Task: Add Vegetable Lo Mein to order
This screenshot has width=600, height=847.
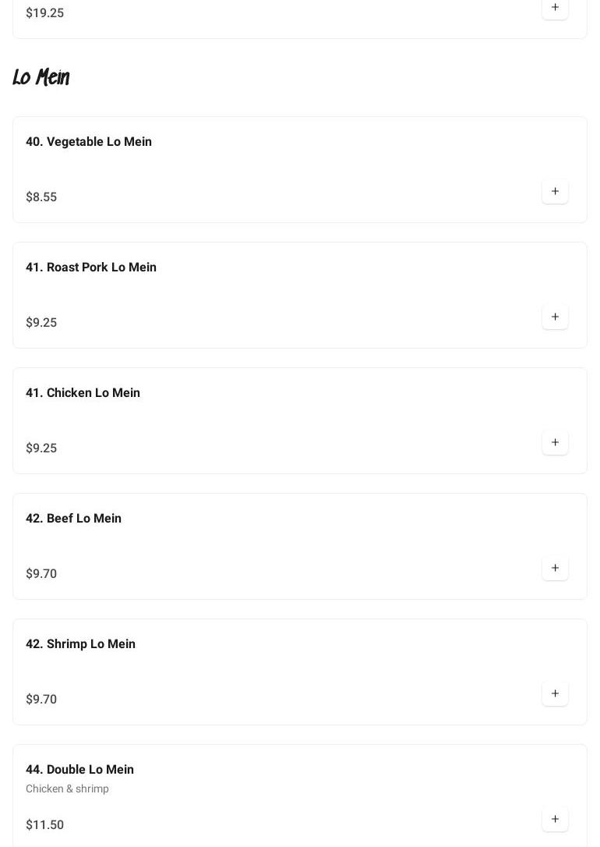Action: tap(555, 192)
